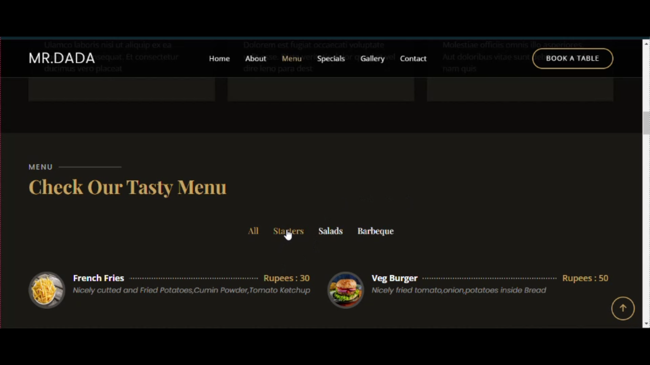Show All menu items filter

coord(253,231)
